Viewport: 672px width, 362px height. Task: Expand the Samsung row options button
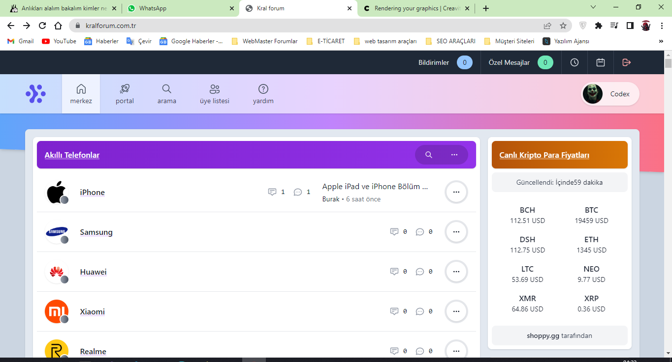point(456,232)
